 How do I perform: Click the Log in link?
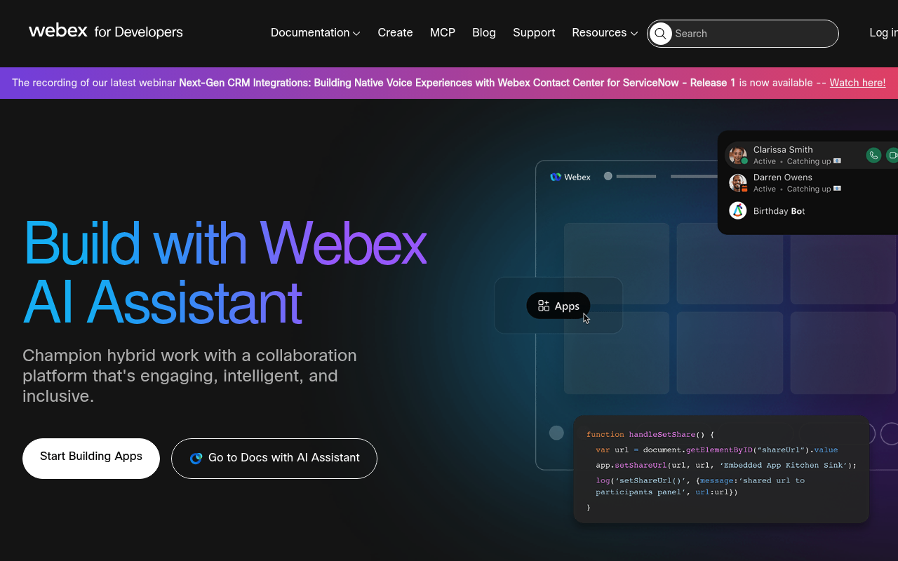(x=883, y=33)
